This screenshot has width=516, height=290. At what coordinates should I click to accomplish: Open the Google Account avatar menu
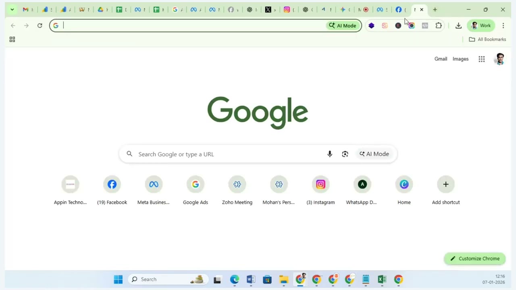(x=500, y=59)
